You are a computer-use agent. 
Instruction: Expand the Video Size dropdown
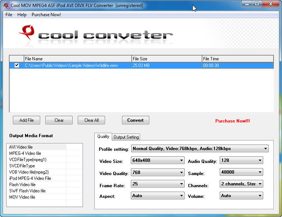[x=158, y=160]
